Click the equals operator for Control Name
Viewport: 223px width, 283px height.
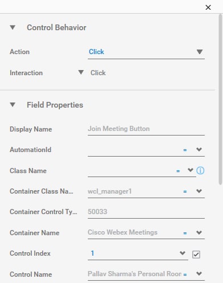pos(185,274)
